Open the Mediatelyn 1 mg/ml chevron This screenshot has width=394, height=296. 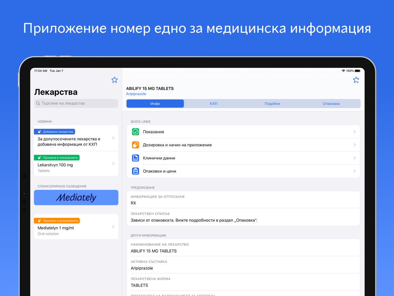[x=113, y=227]
